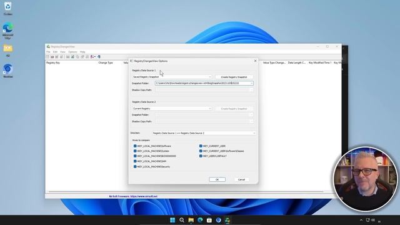Toggle HKEY_LOCAL_MACHINE\Security checkbox
400x225 pixels.
[x=135, y=167]
